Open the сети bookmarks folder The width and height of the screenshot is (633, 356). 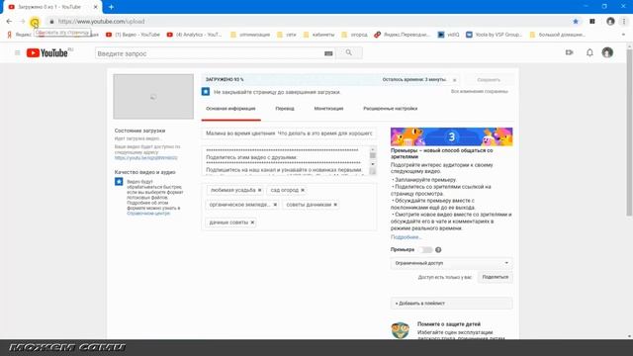point(286,35)
